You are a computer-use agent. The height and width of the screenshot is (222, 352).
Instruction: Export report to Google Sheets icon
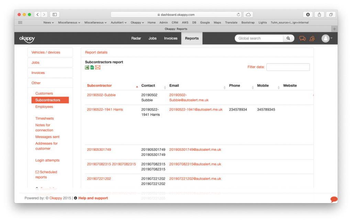pos(92,67)
